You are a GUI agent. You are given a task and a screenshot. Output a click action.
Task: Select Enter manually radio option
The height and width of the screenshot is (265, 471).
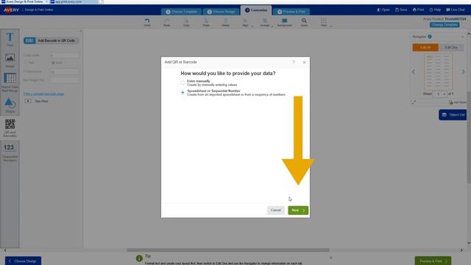pos(183,82)
